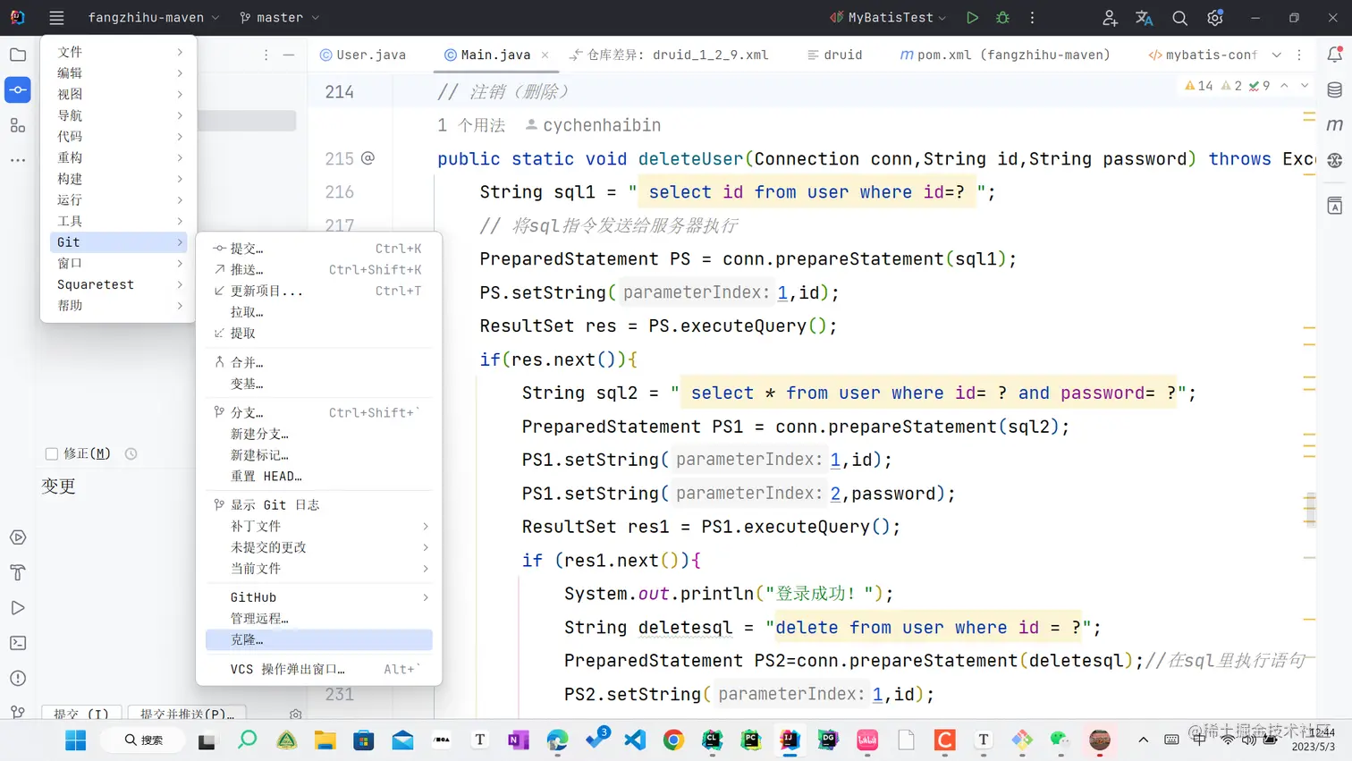This screenshot has width=1352, height=761.
Task: Open the Database tool window
Action: click(x=1335, y=89)
